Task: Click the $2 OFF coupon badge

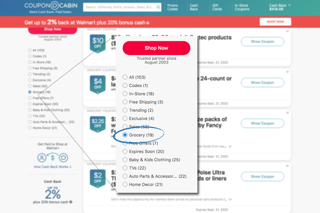Action: pyautogui.click(x=98, y=179)
